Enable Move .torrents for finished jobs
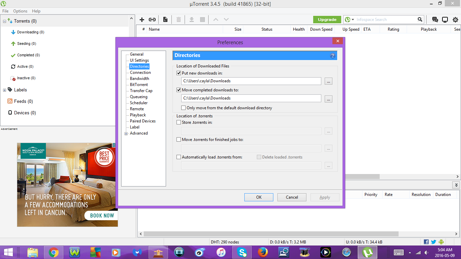This screenshot has width=461, height=259. [x=179, y=140]
